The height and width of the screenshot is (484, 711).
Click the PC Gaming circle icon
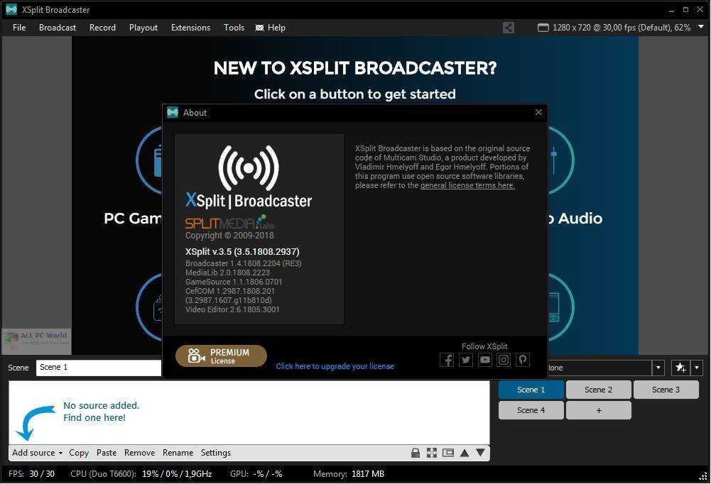tap(149, 160)
